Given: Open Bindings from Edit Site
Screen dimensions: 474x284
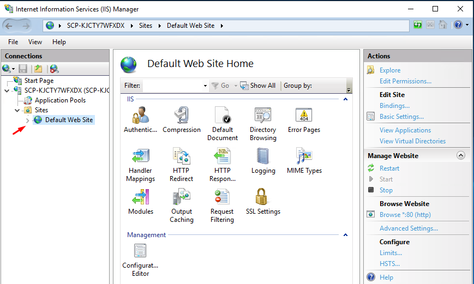Looking at the screenshot, I should (394, 106).
